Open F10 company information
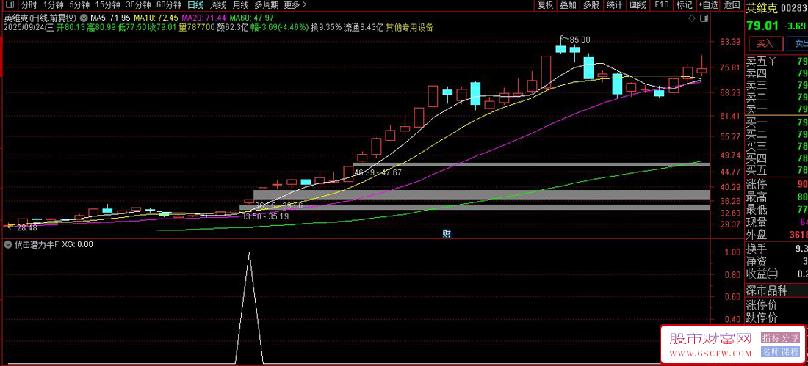The height and width of the screenshot is (366, 808). click(661, 5)
